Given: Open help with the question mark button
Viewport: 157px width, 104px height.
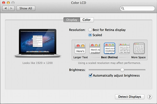Looking at the screenshot, I should (150, 97).
